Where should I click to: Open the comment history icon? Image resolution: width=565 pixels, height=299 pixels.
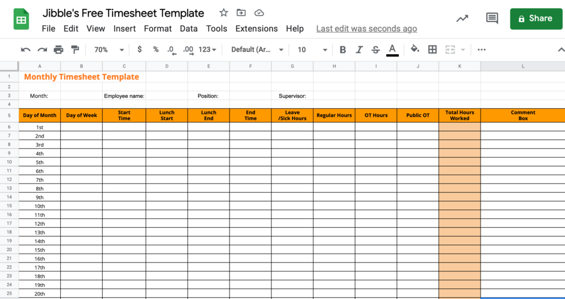click(492, 18)
